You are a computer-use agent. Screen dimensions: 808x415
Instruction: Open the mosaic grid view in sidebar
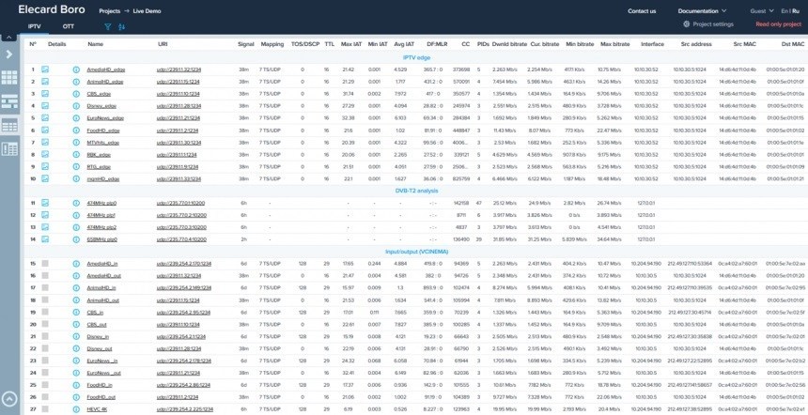pos(9,77)
